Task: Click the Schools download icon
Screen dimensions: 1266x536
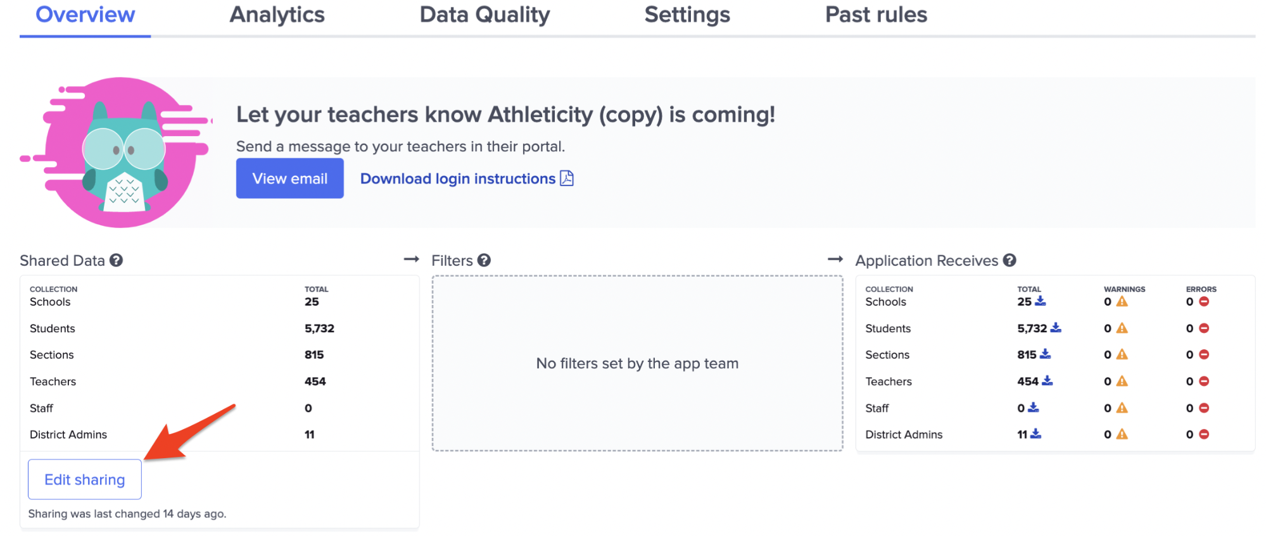Action: coord(1041,301)
